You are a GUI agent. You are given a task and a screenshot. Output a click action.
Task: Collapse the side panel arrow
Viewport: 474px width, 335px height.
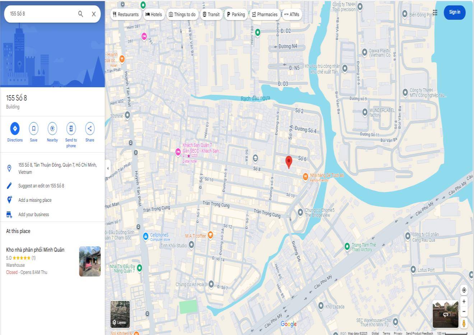coord(108,168)
